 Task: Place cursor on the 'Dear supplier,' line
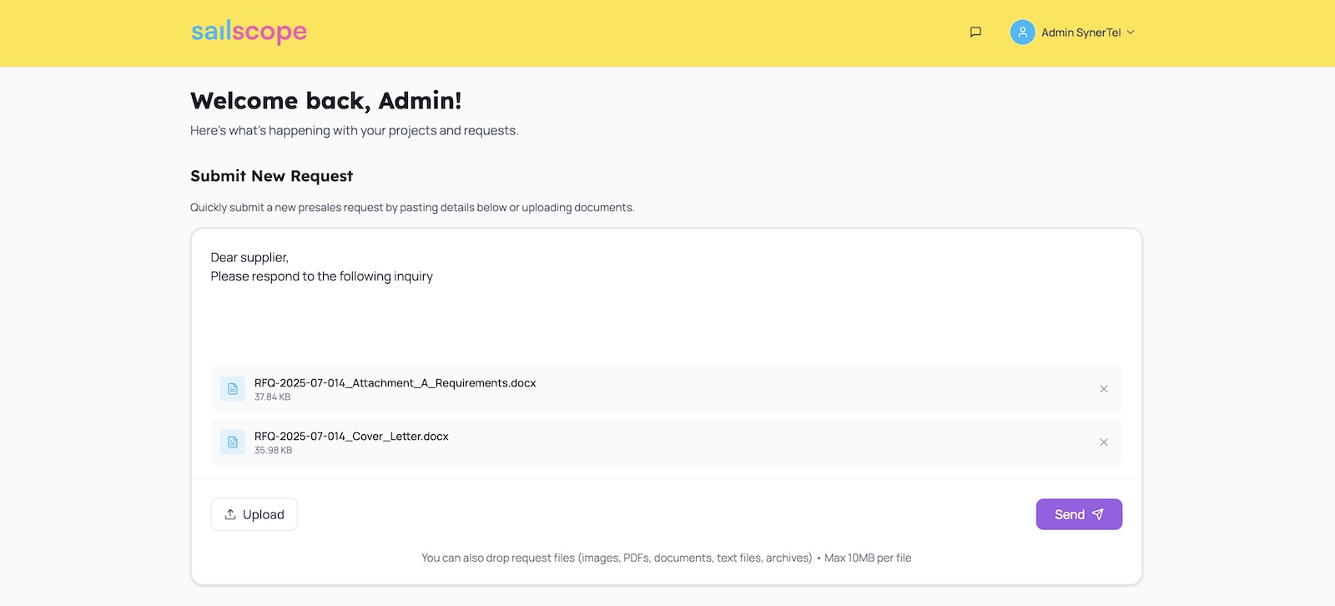click(x=249, y=257)
